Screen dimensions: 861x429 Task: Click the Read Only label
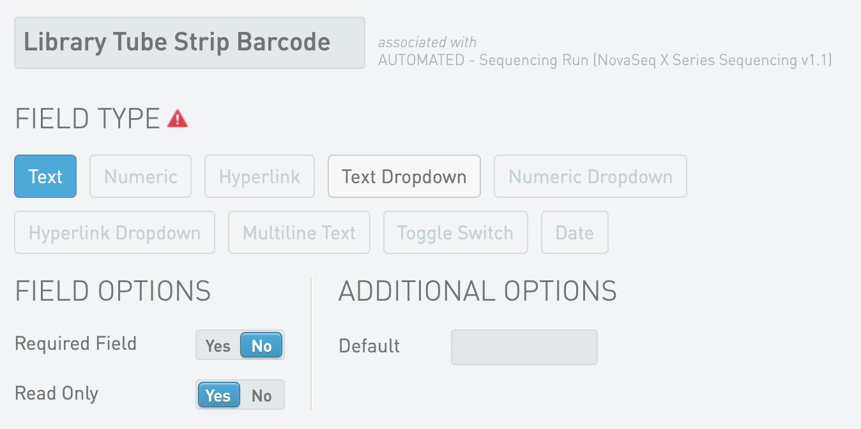[57, 393]
